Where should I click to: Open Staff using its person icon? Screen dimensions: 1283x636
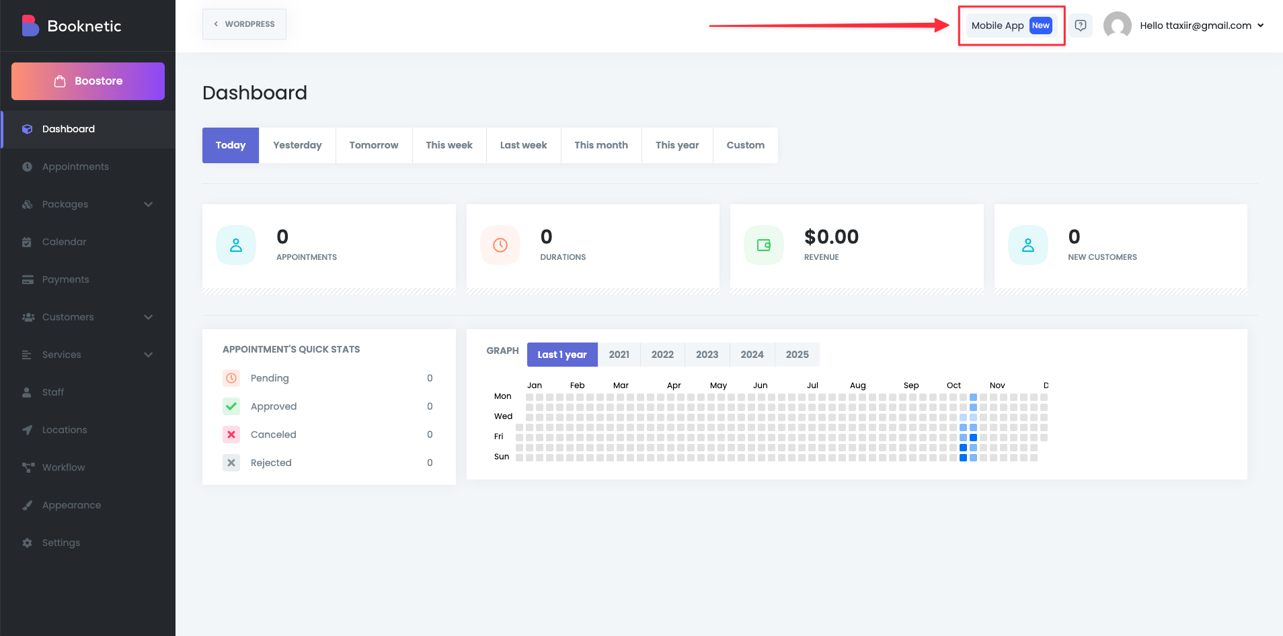27,392
